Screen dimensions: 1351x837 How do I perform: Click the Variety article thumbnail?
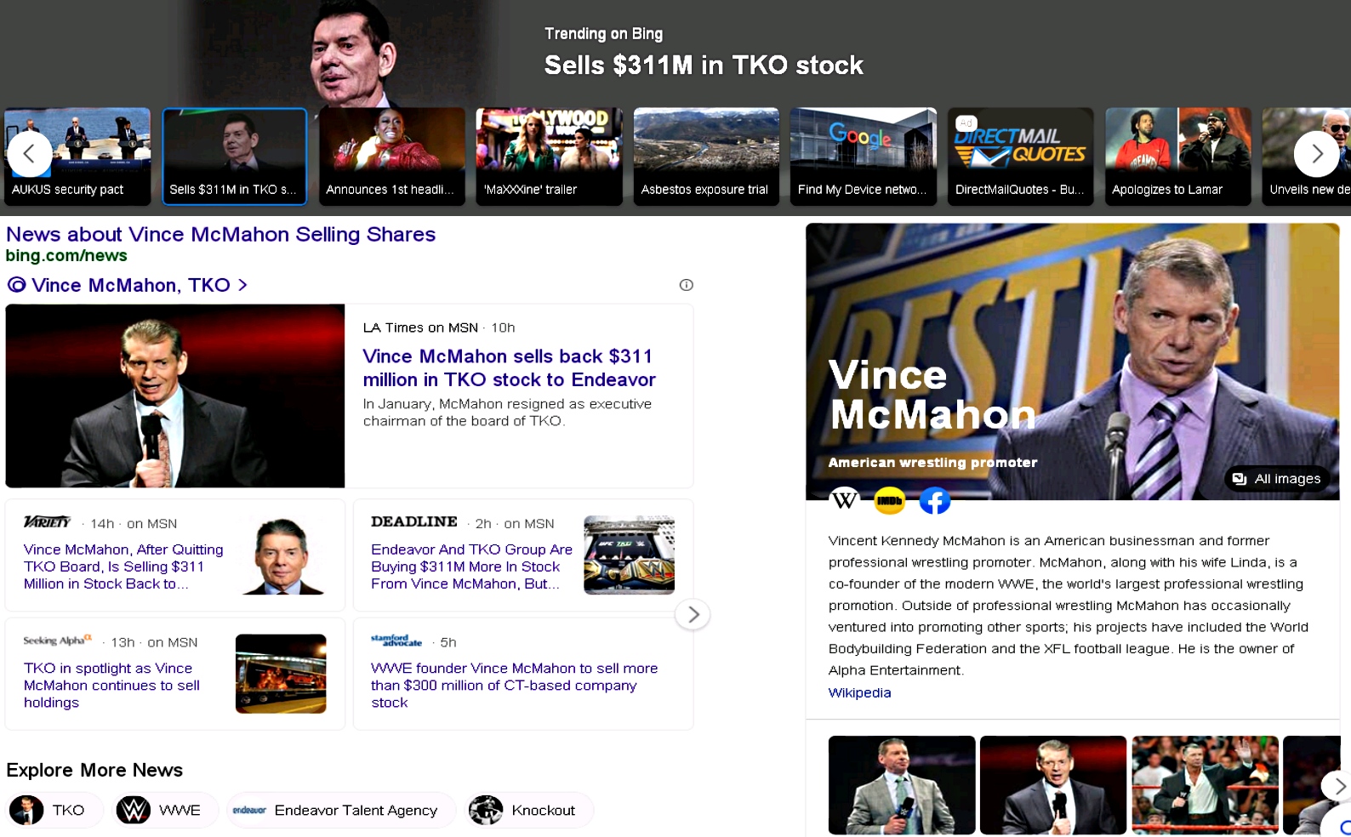(x=282, y=555)
